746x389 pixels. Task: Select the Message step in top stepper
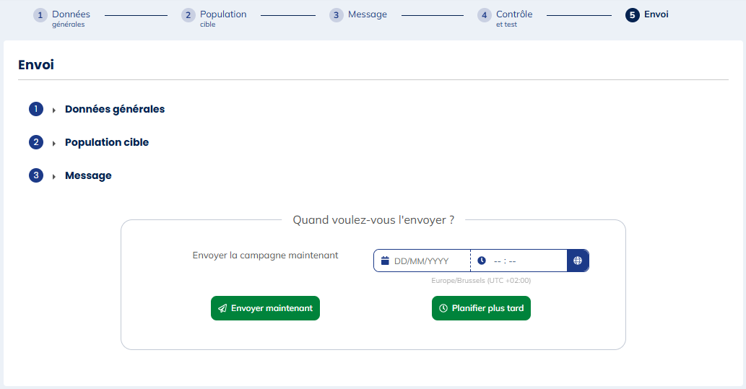click(368, 14)
